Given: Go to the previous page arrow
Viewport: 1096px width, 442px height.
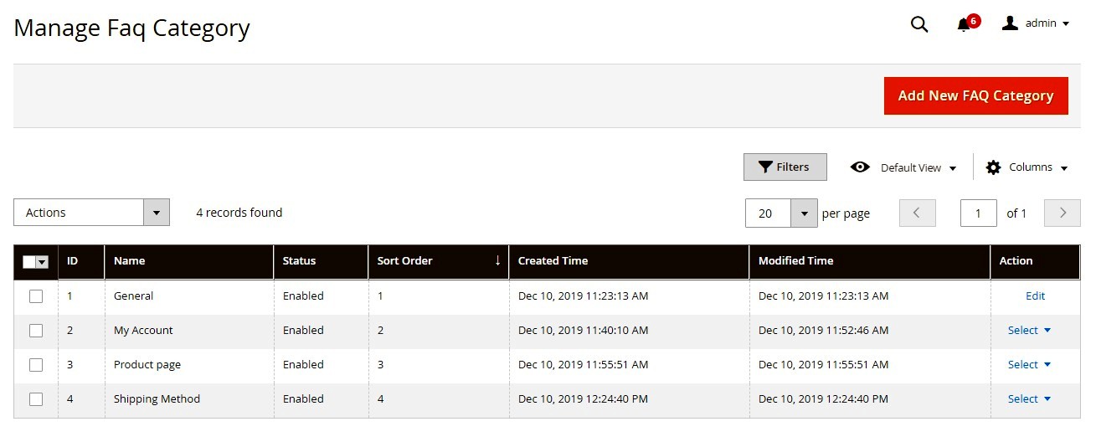Looking at the screenshot, I should (917, 213).
